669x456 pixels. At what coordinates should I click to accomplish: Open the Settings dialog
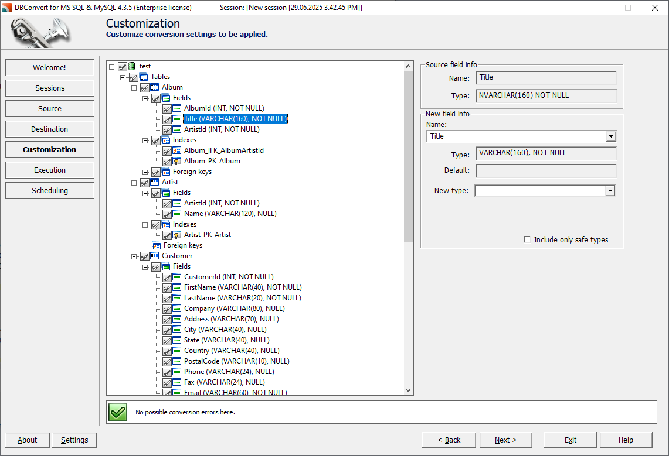(74, 440)
